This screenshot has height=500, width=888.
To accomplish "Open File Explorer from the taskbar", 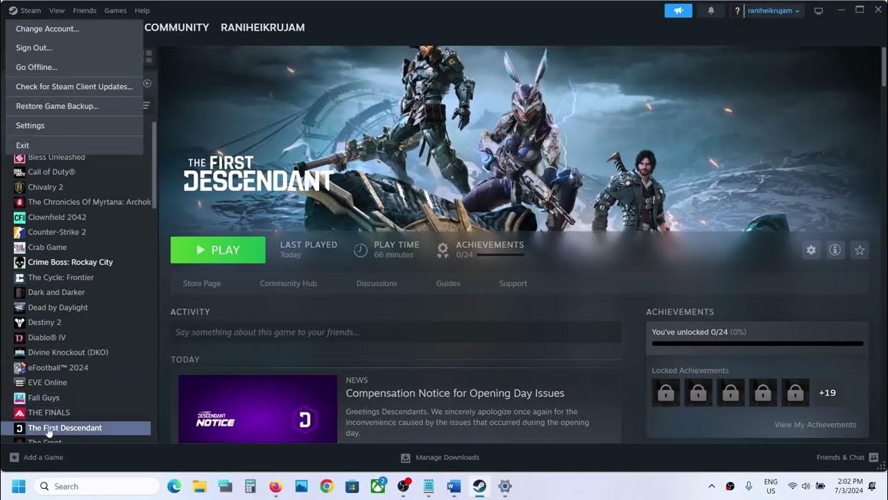I will (x=200, y=486).
